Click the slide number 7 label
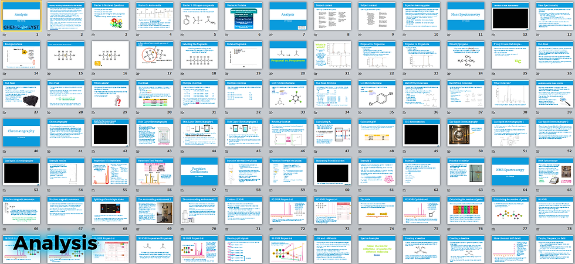Image resolution: width=575 pixels, height=264 pixels. 304,35
